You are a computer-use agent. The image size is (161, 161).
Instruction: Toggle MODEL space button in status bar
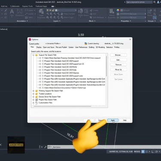(x=137, y=152)
